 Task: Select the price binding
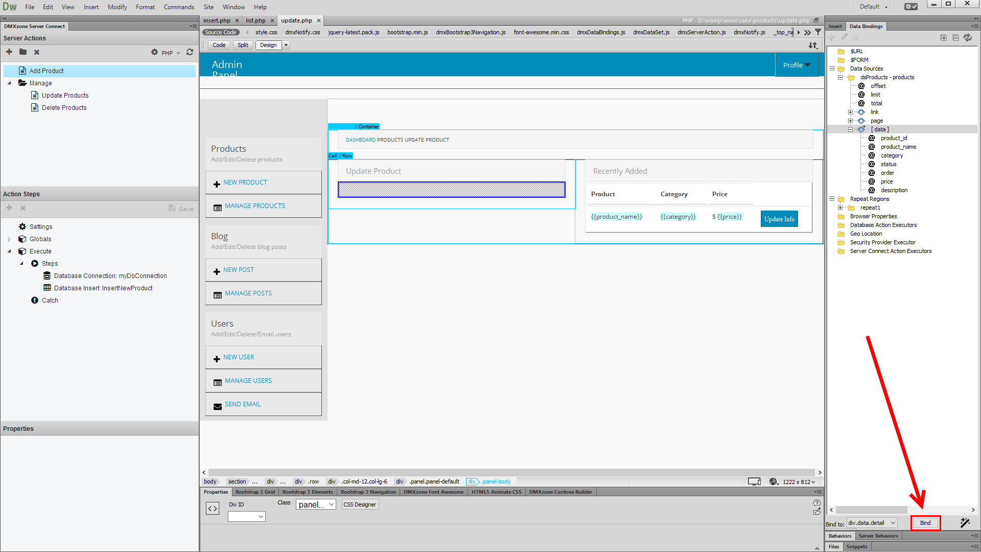pyautogui.click(x=886, y=181)
